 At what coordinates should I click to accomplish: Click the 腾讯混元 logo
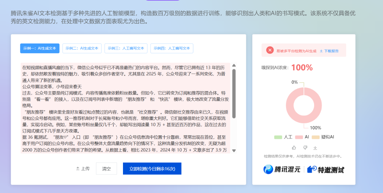pos(282,169)
